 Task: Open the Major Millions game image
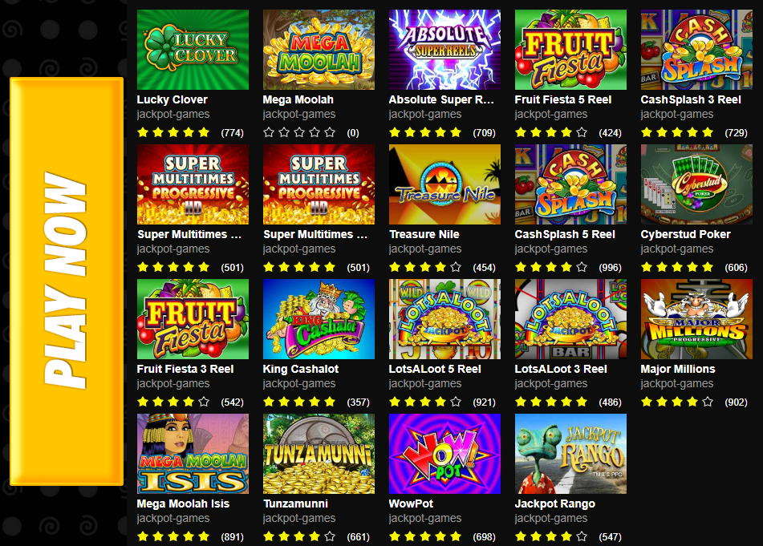pos(697,319)
